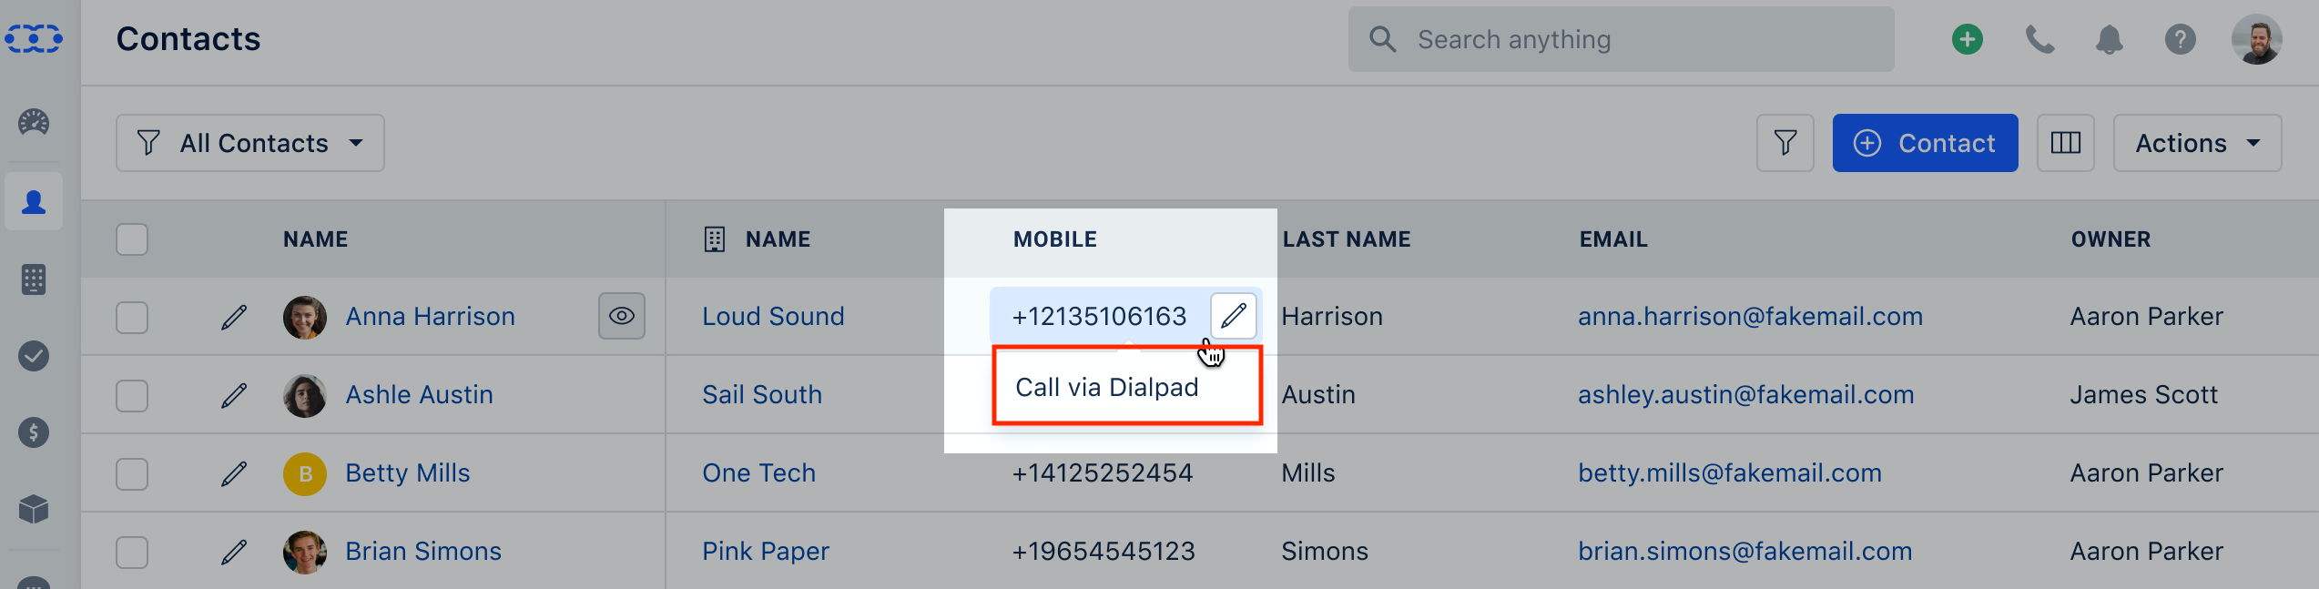Image resolution: width=2319 pixels, height=589 pixels.
Task: Open the Tasks checkmark icon in sidebar
Action: (x=34, y=356)
